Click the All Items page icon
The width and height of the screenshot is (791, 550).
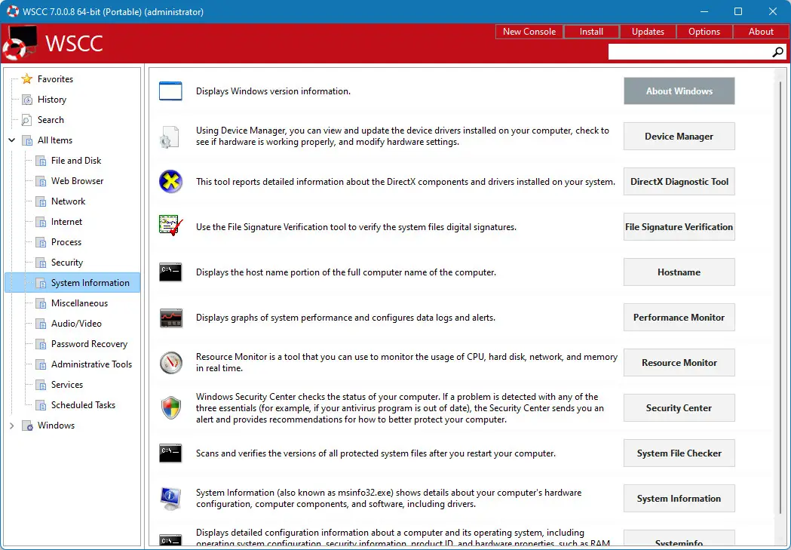coord(27,141)
